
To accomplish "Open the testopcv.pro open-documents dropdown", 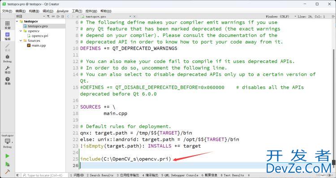I will [106, 17].
